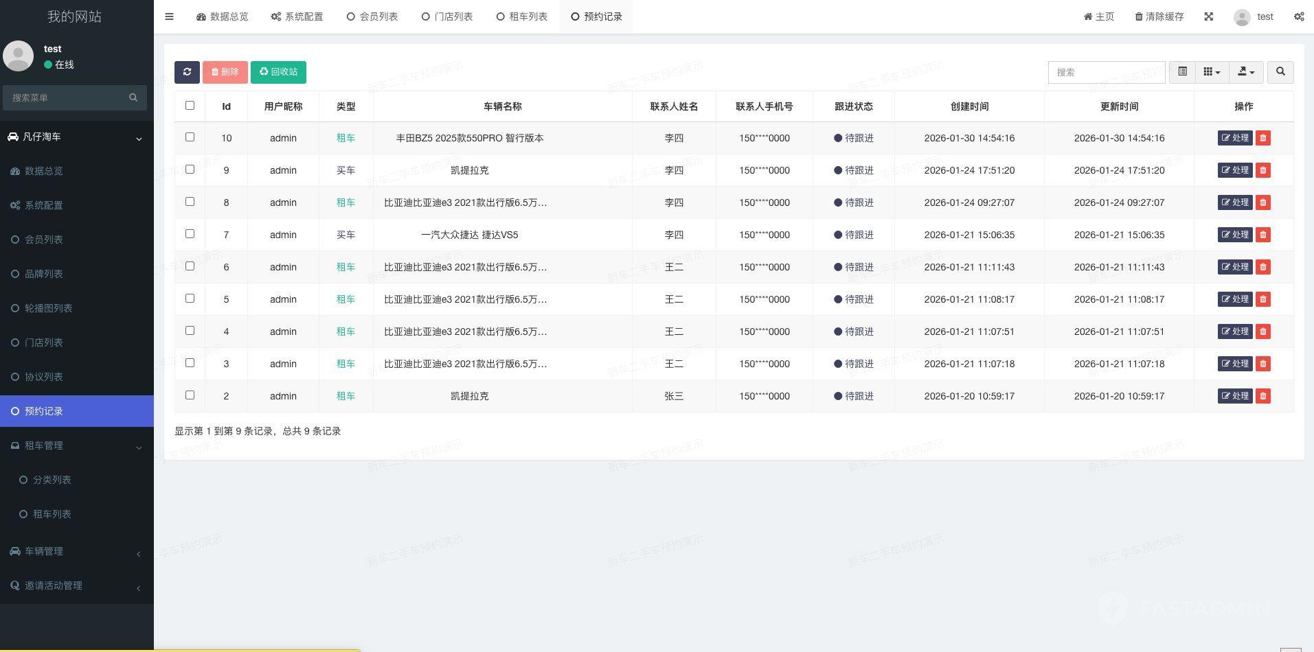
Task: Check the row checkbox for Id 8
Action: [x=190, y=202]
